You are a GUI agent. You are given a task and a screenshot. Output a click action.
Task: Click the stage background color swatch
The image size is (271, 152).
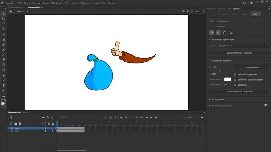(x=228, y=79)
